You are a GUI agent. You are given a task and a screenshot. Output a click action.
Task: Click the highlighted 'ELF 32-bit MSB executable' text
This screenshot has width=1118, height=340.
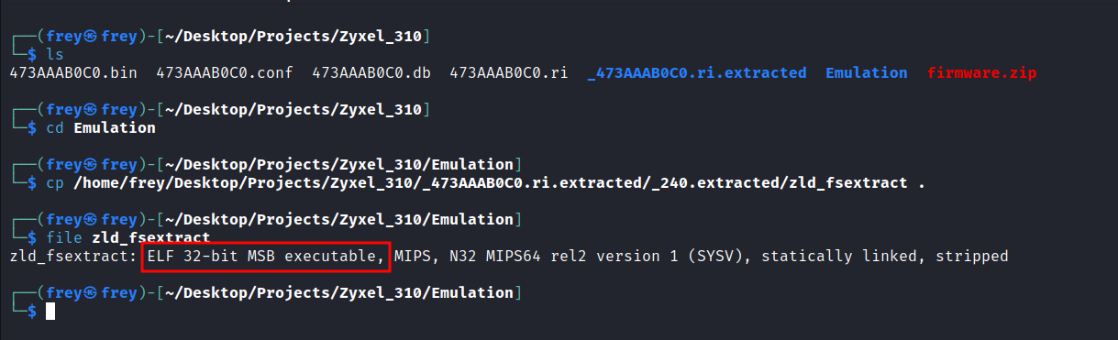(266, 256)
